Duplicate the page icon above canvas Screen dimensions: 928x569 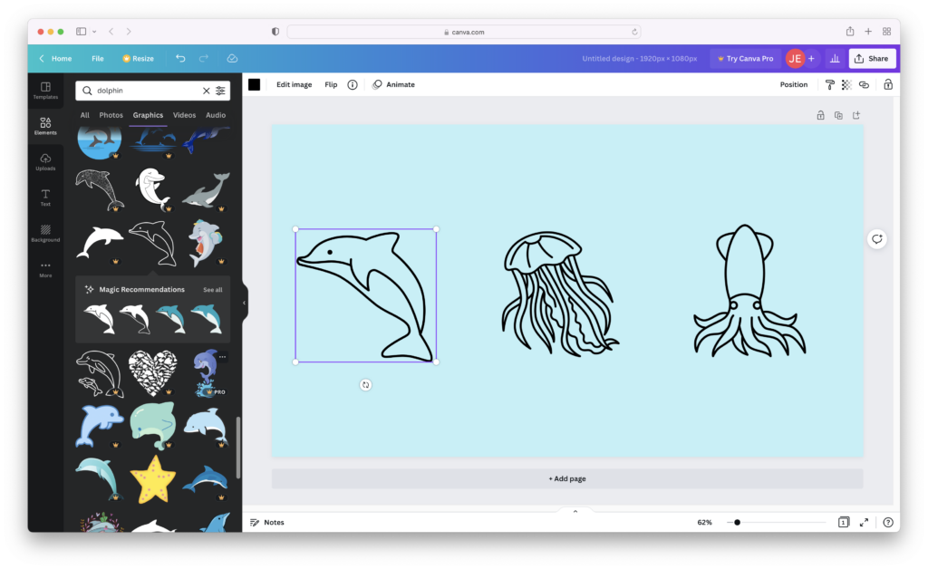click(838, 115)
